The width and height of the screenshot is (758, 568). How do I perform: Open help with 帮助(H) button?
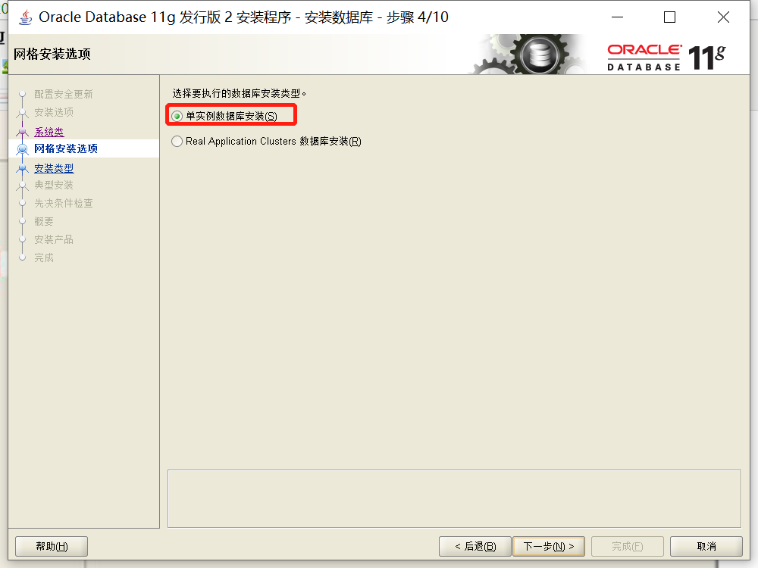pos(52,546)
